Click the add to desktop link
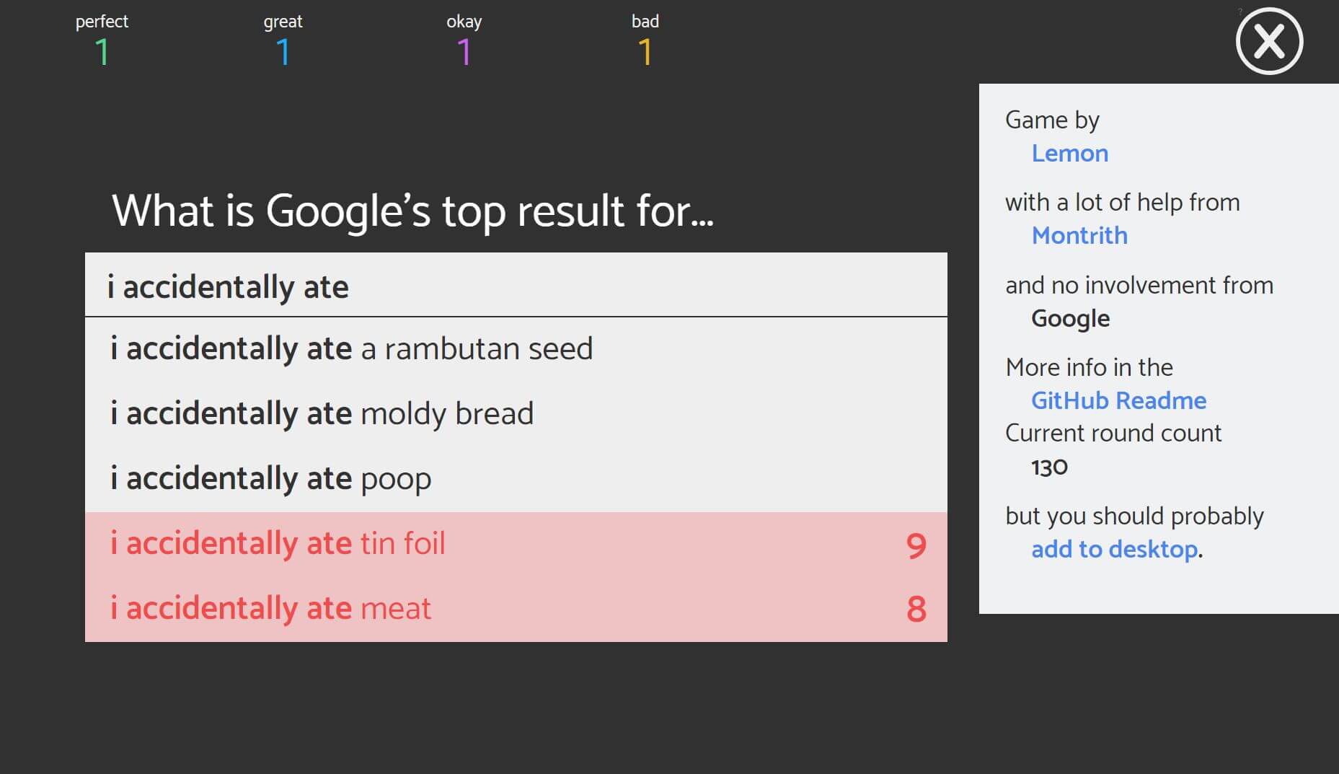The image size is (1339, 774). tap(1114, 550)
